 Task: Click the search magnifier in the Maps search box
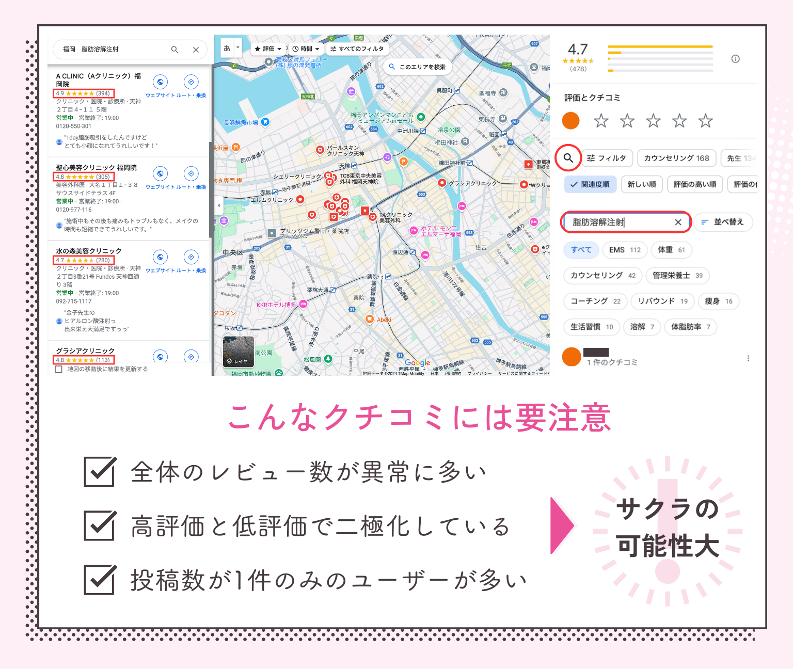175,50
